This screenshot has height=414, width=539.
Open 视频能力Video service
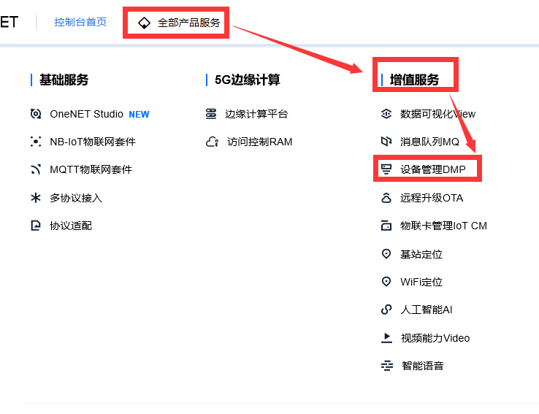pyautogui.click(x=435, y=338)
